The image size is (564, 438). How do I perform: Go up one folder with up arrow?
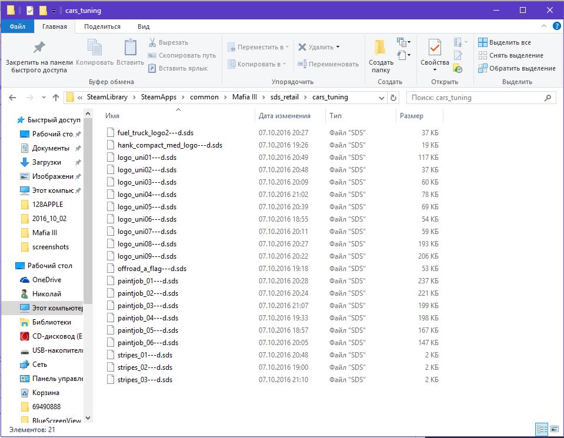[56, 98]
